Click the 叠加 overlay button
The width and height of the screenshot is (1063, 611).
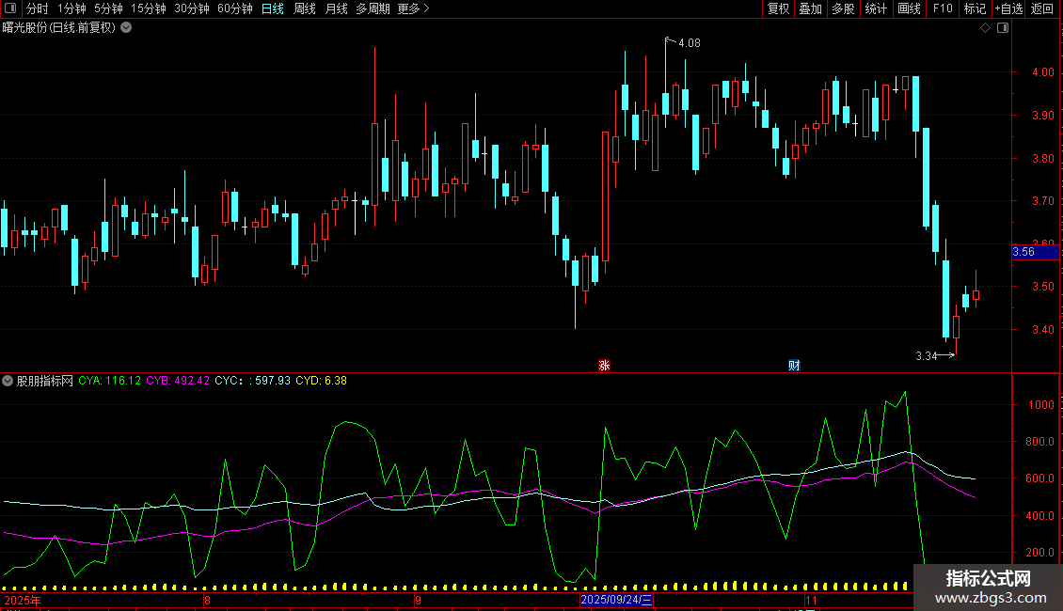(810, 8)
